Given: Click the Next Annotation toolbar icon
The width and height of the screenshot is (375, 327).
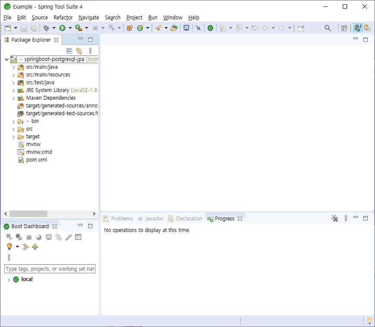Looking at the screenshot, I should 222,28.
